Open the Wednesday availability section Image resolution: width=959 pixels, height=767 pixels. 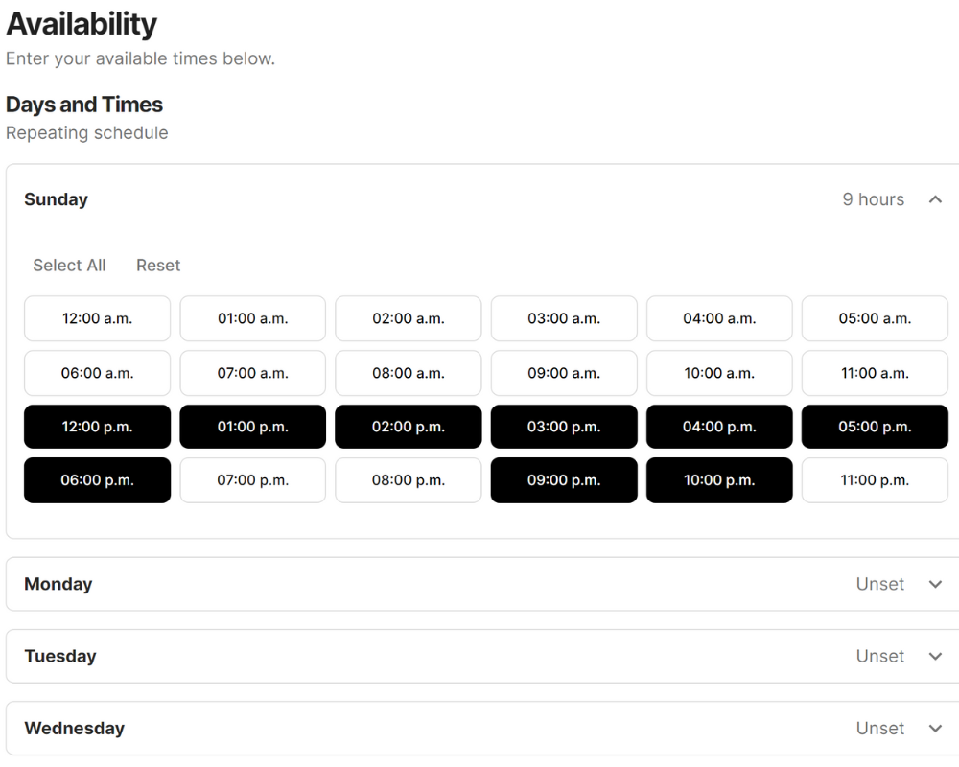coord(935,728)
